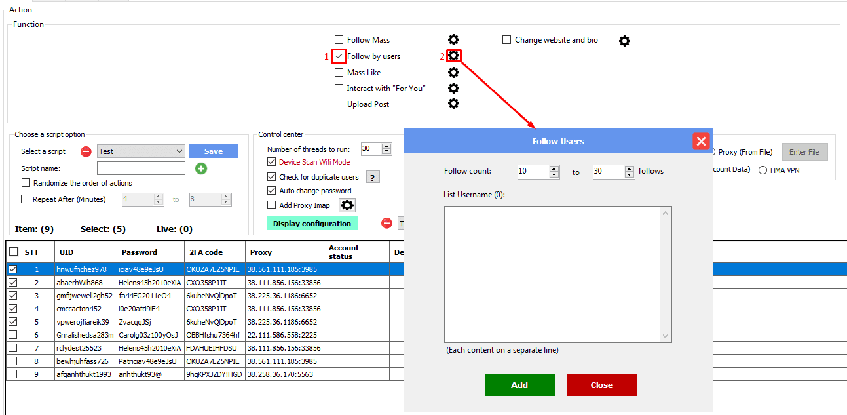Close the Follow Users dialog
847x415 pixels.
pyautogui.click(x=701, y=141)
